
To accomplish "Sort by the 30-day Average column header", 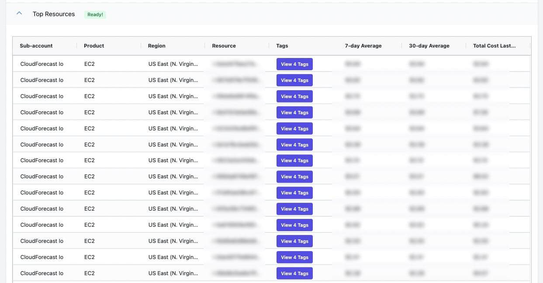I will [x=429, y=46].
